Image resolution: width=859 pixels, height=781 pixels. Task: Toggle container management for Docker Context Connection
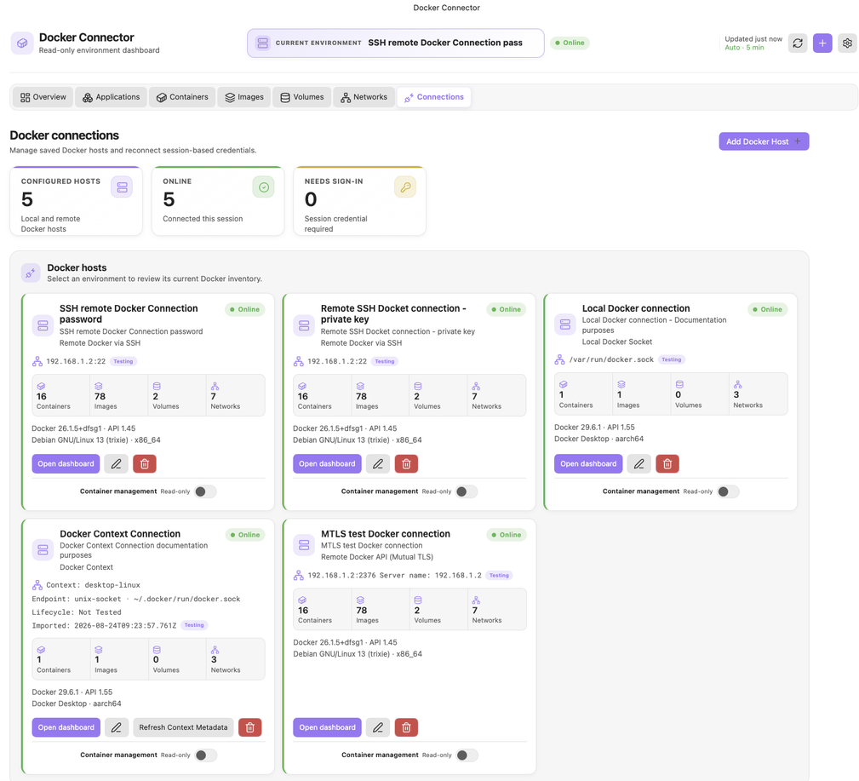point(206,755)
